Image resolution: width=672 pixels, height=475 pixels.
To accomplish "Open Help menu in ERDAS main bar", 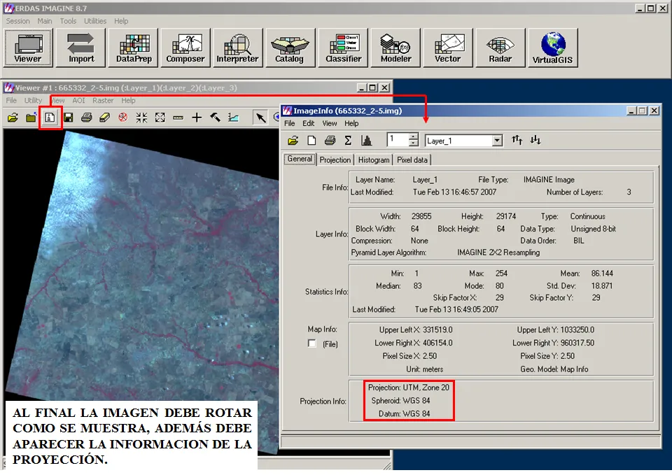I will (121, 21).
